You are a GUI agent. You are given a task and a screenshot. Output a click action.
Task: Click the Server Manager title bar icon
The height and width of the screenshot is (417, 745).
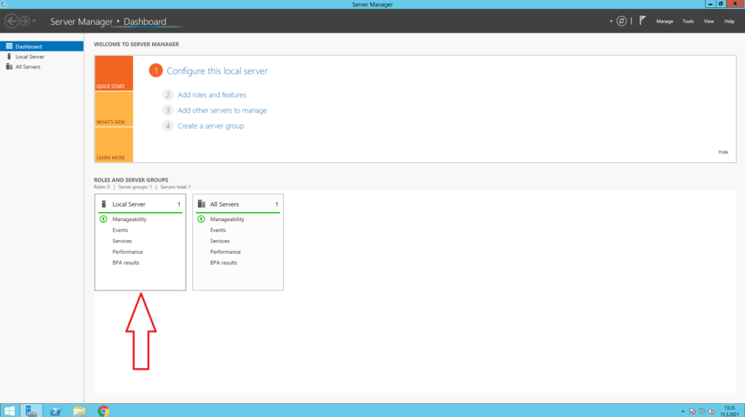[4, 4]
